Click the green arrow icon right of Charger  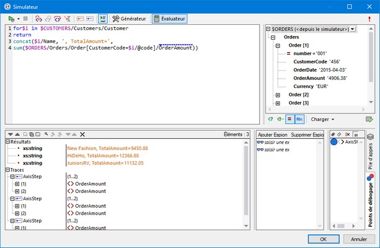click(369, 118)
